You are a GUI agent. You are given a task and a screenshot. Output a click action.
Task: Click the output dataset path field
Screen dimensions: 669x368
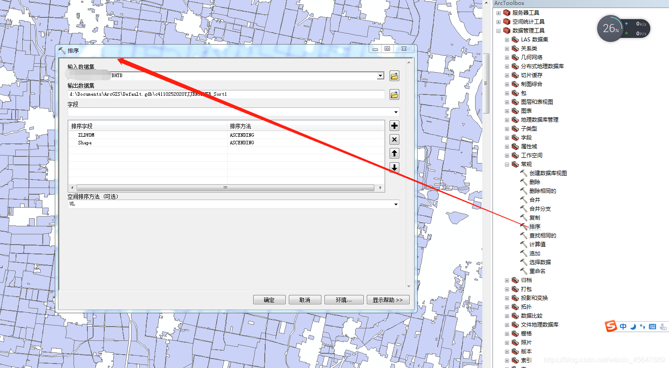[226, 94]
